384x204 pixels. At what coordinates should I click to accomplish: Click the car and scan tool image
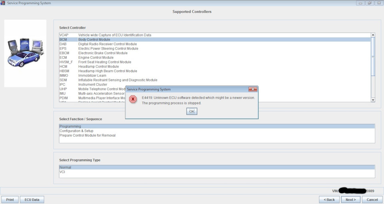tap(25, 53)
